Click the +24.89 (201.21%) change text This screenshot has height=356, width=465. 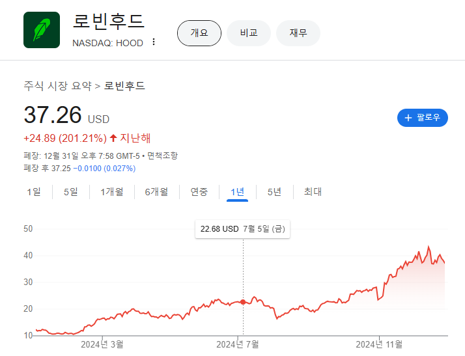click(65, 139)
